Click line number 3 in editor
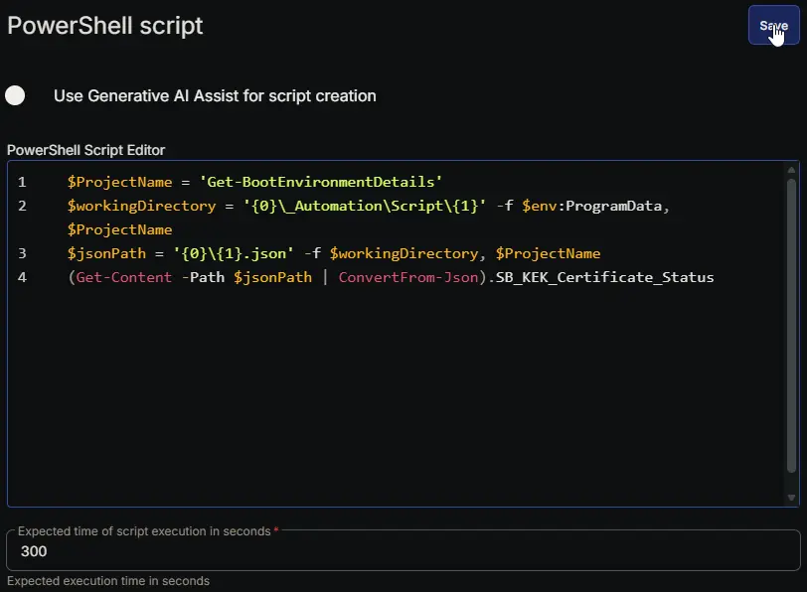Screen dimensions: 807x592 pyautogui.click(x=22, y=253)
